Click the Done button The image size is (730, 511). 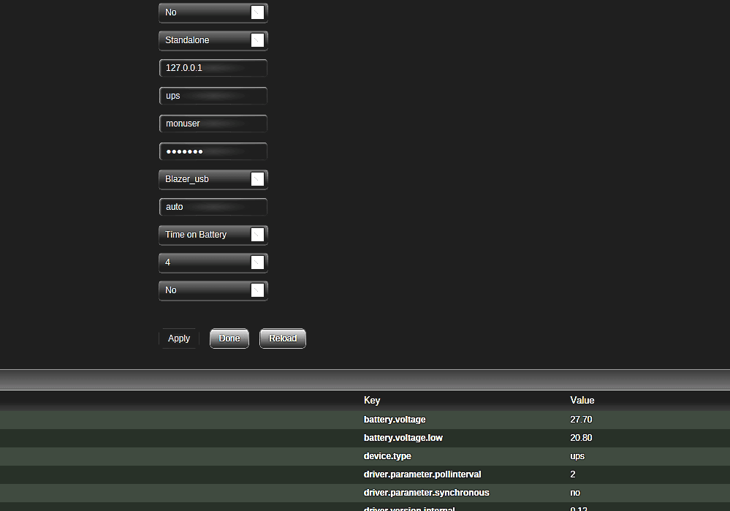pyautogui.click(x=229, y=338)
